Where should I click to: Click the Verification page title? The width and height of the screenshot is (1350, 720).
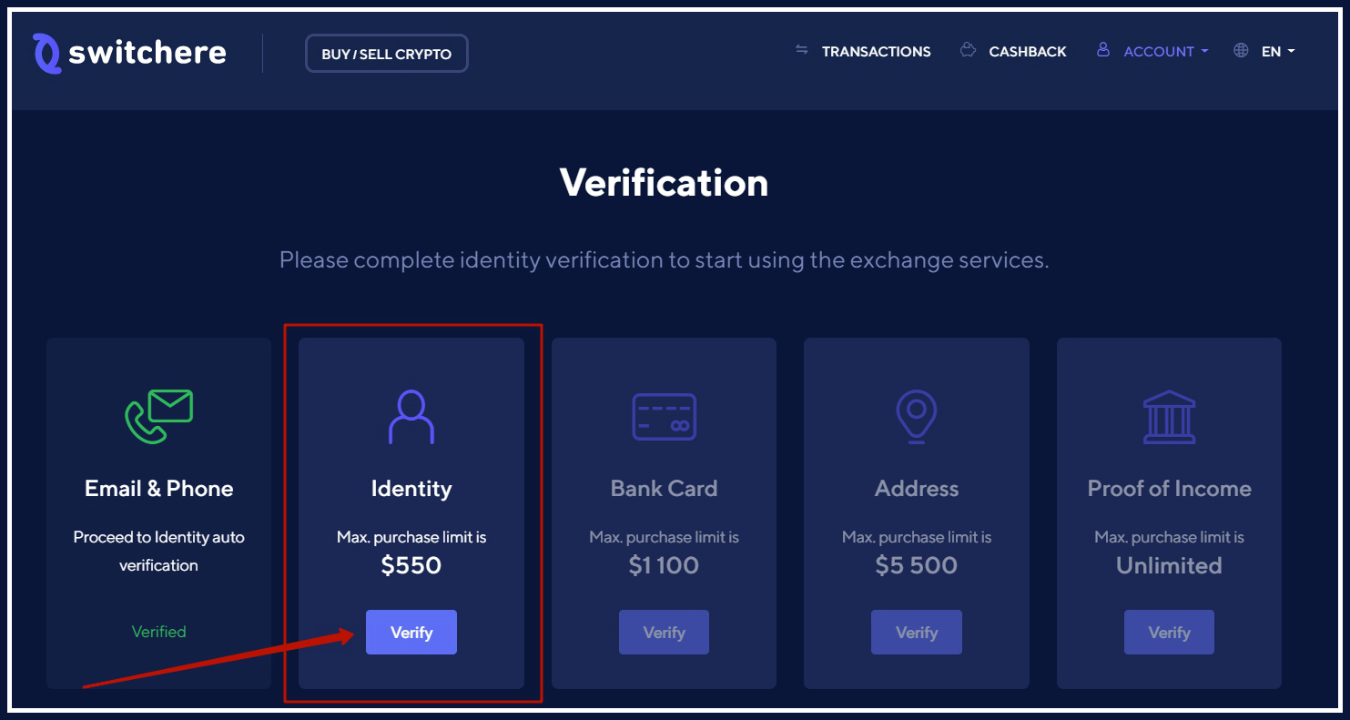pos(665,182)
